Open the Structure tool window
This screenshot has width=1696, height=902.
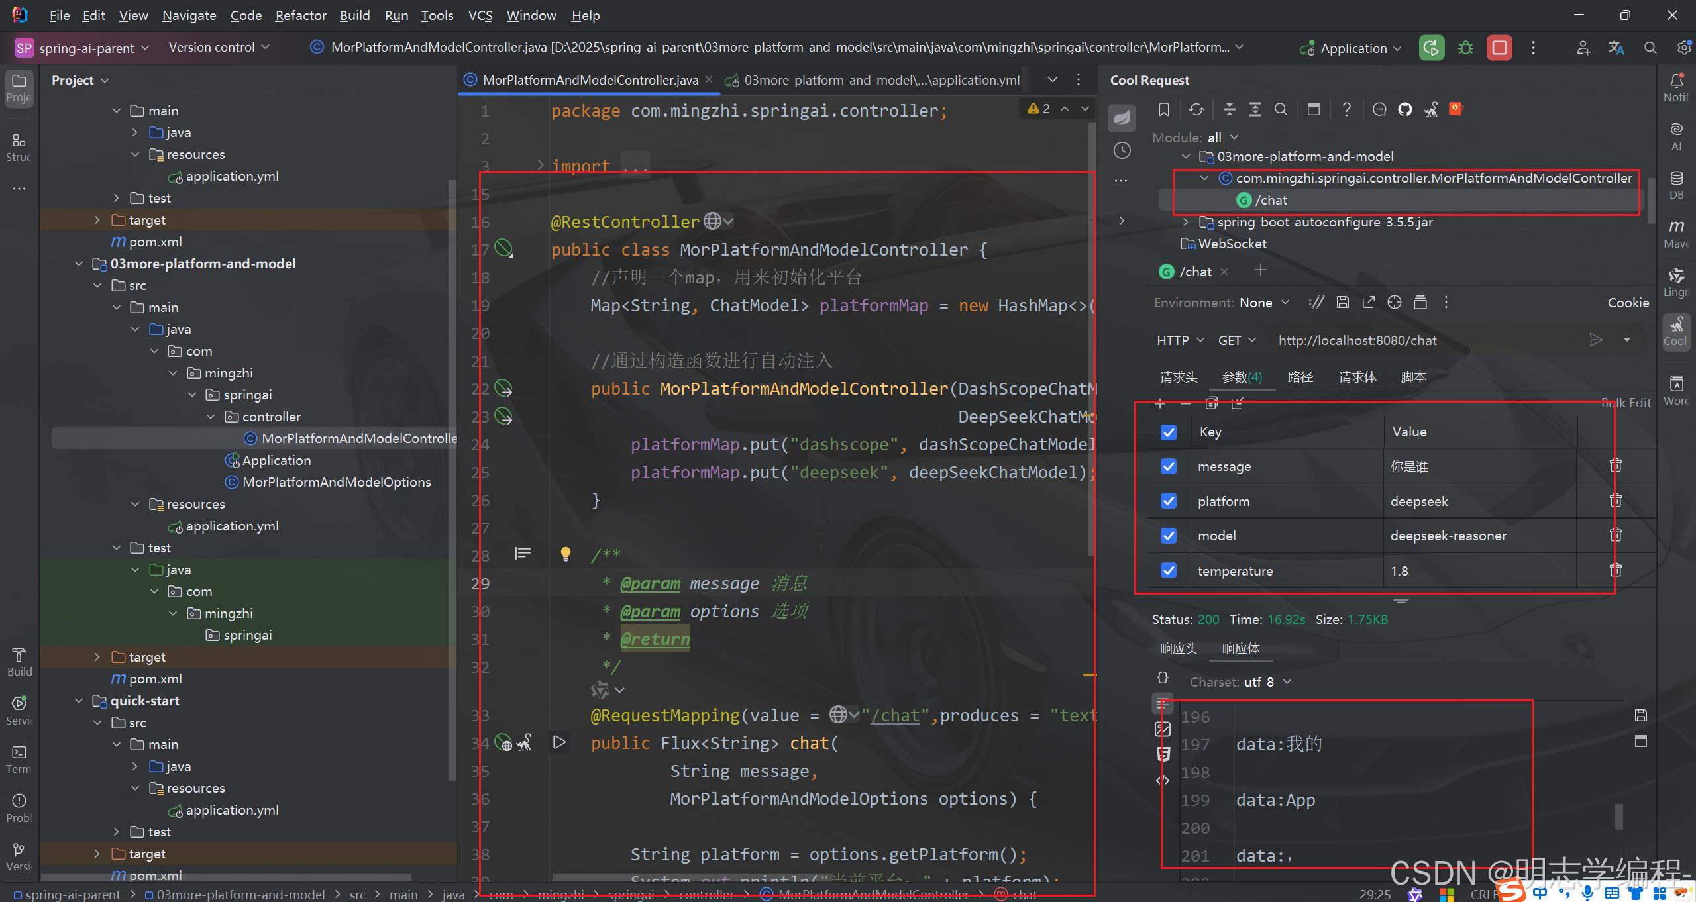click(x=19, y=148)
